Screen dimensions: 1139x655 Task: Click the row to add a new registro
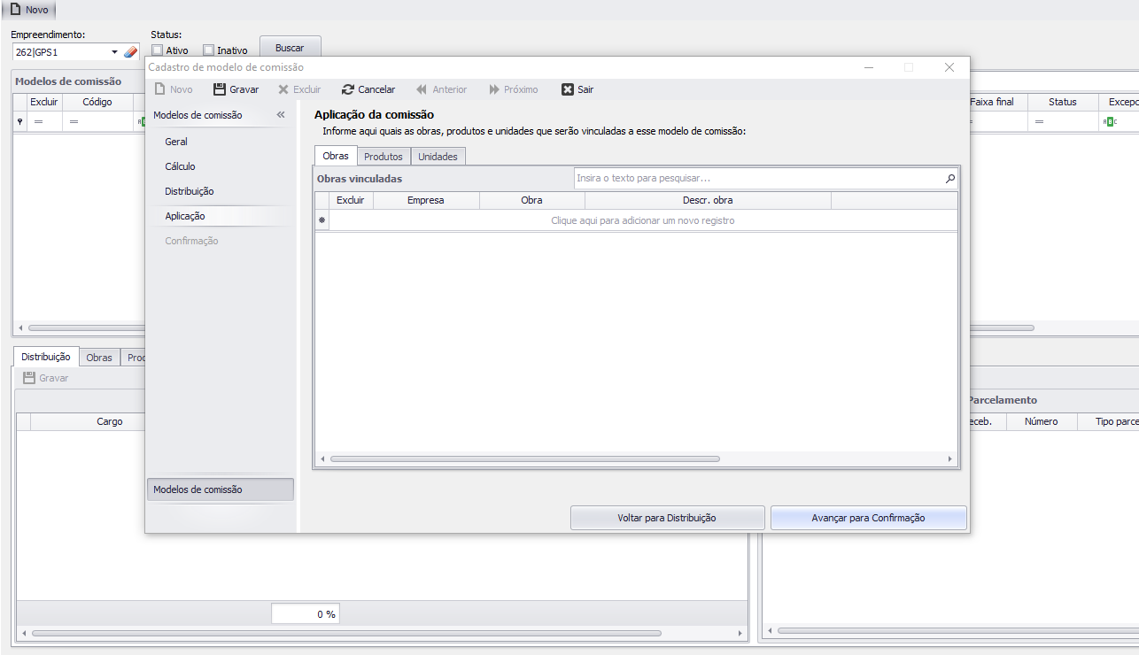[x=642, y=220]
